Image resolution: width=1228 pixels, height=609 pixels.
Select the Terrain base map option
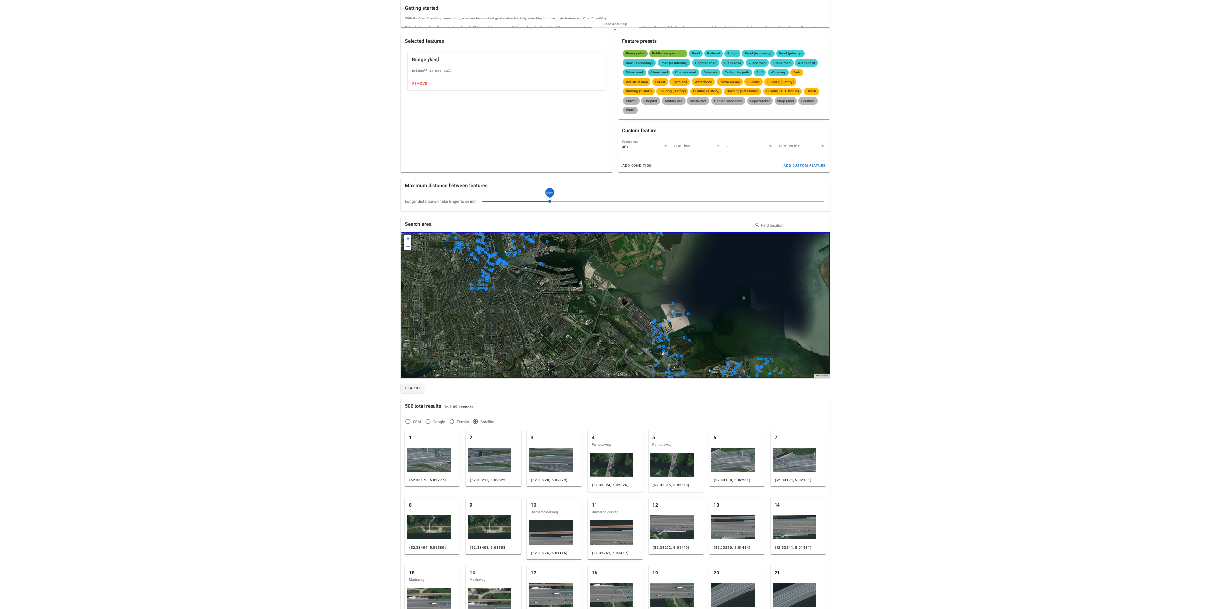pyautogui.click(x=452, y=422)
